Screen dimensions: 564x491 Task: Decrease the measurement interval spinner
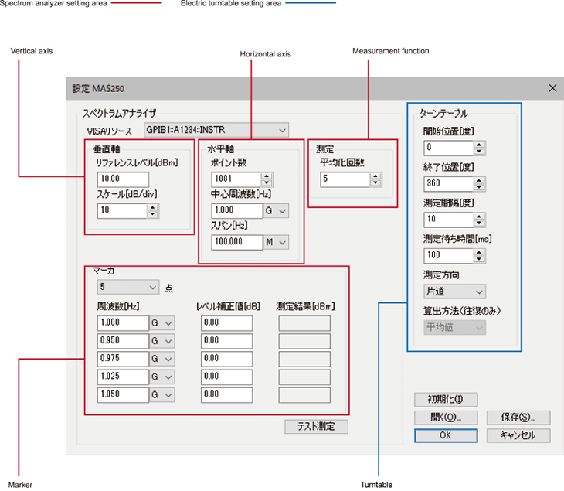(x=479, y=223)
